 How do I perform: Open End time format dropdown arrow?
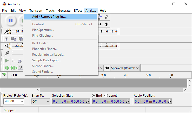click(129, 101)
